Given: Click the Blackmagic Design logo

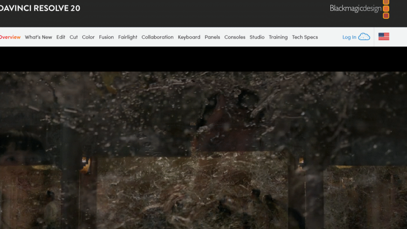Looking at the screenshot, I should 359,9.
